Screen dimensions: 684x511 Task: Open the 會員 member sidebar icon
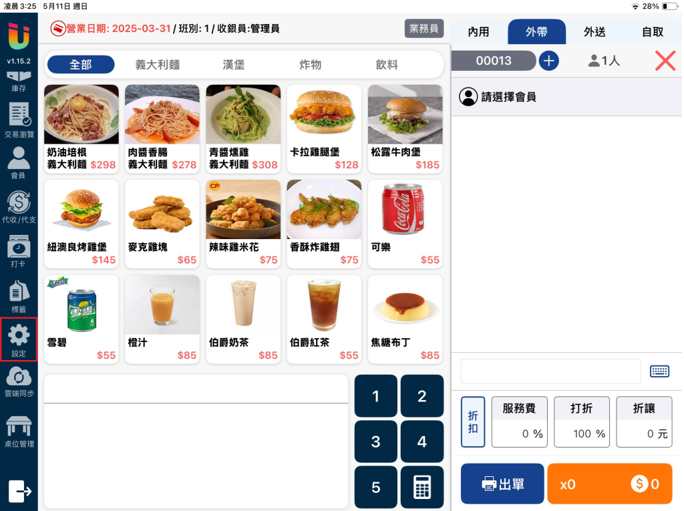tap(19, 163)
